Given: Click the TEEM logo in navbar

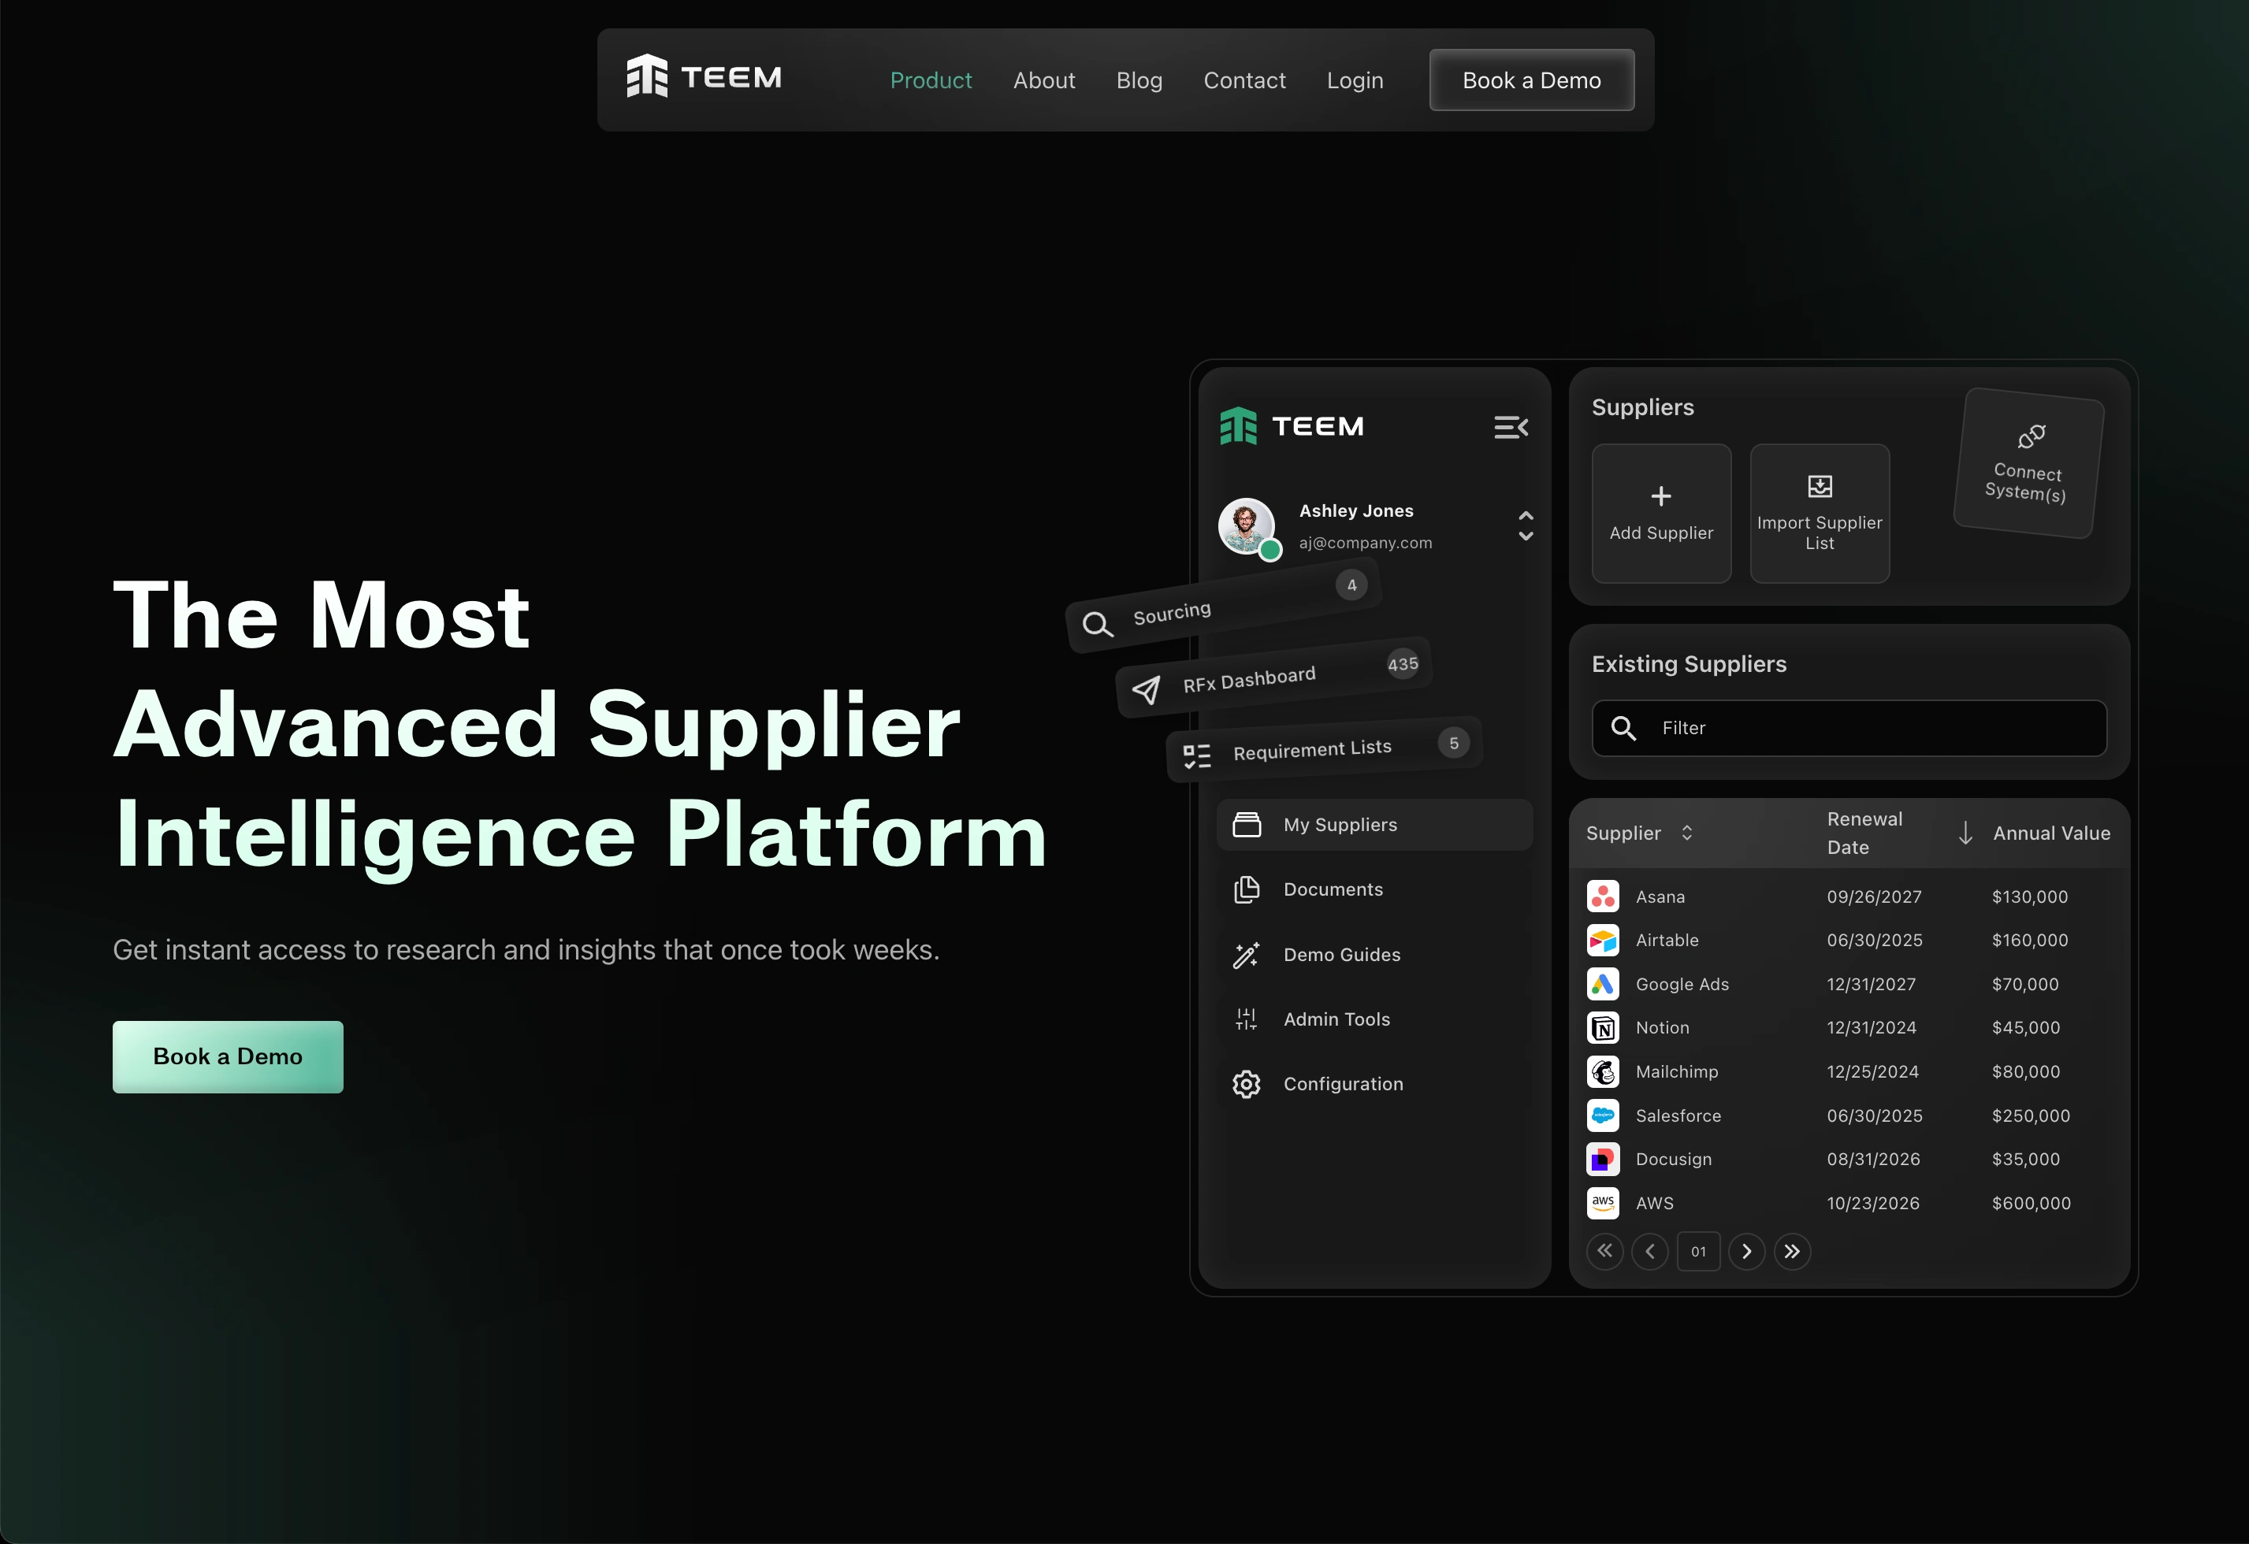Looking at the screenshot, I should (704, 77).
